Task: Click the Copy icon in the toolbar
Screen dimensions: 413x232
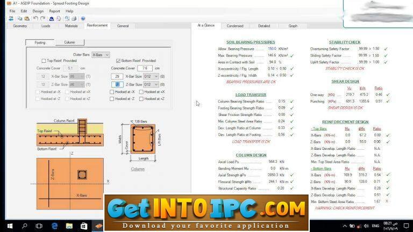Action: pyautogui.click(x=20, y=18)
